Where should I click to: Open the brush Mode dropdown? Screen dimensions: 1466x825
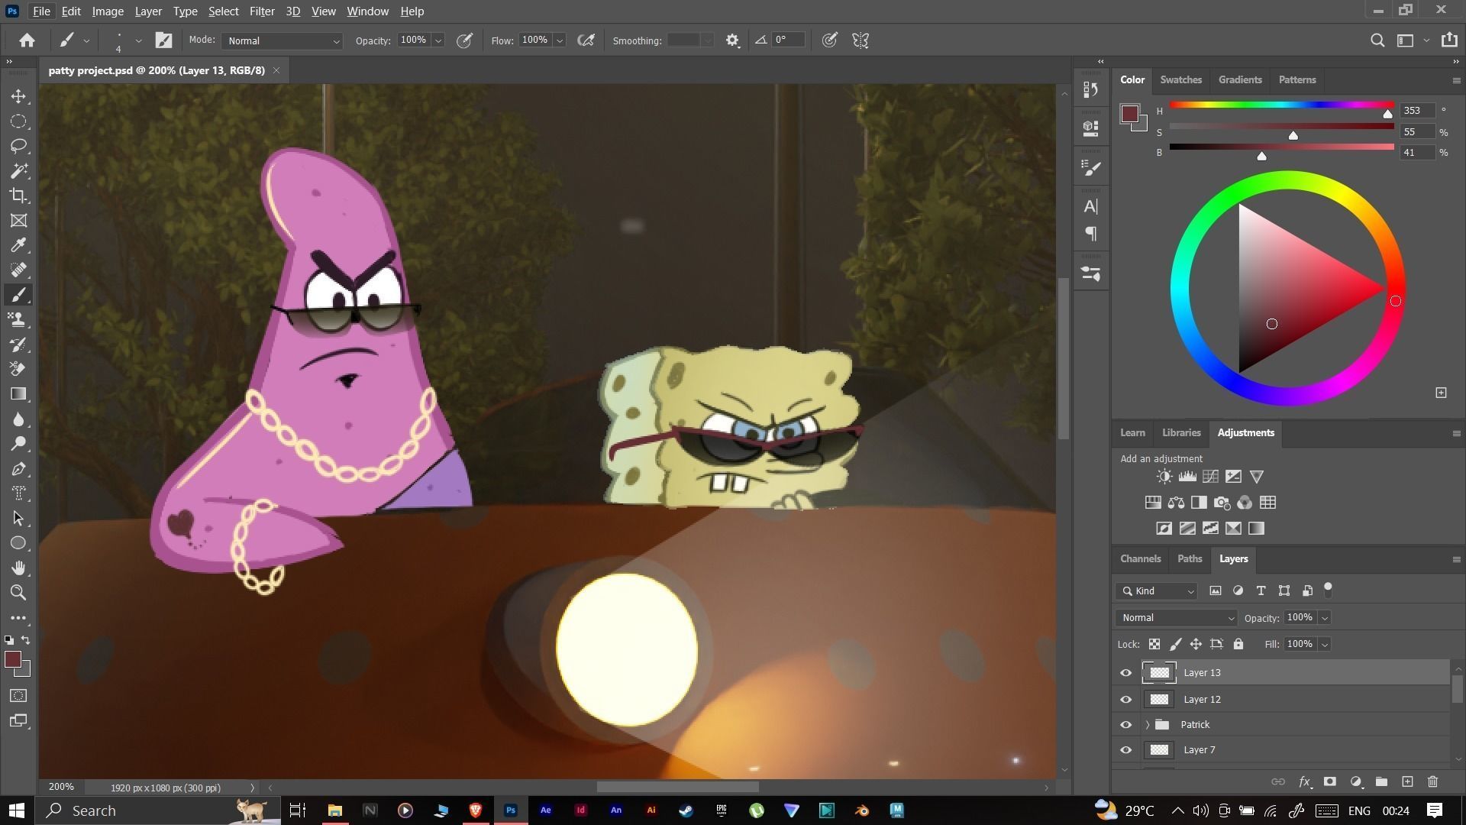pyautogui.click(x=282, y=40)
